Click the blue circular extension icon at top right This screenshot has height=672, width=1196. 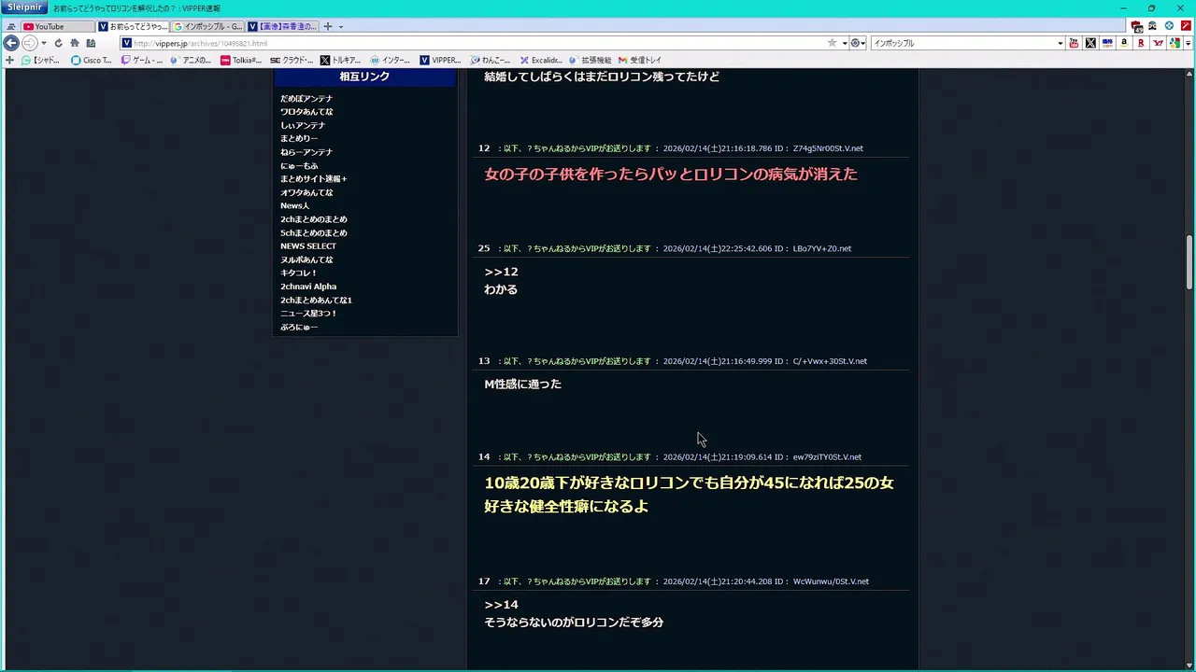point(1169,26)
